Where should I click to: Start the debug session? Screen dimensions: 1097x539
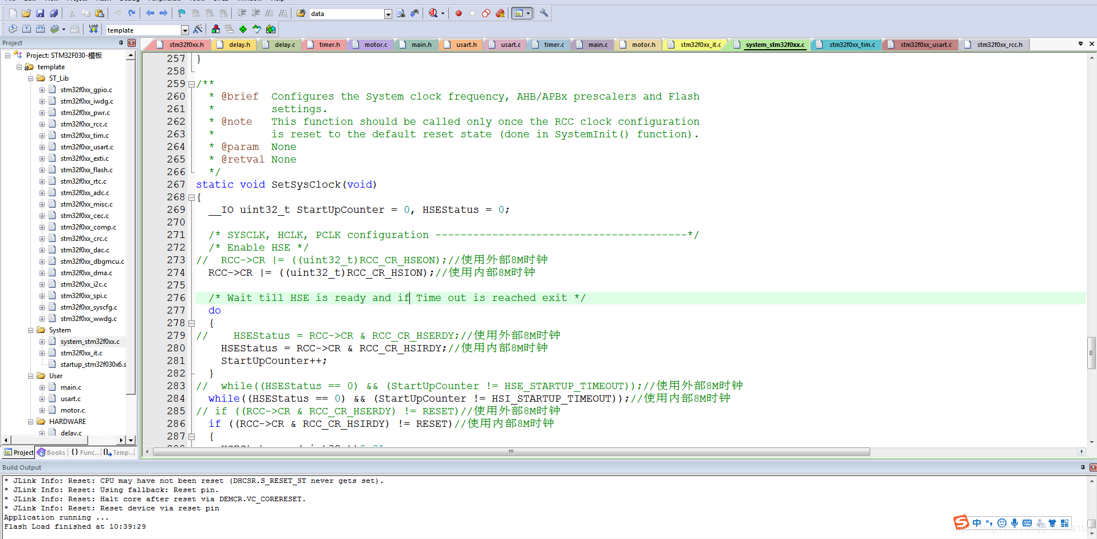433,13
